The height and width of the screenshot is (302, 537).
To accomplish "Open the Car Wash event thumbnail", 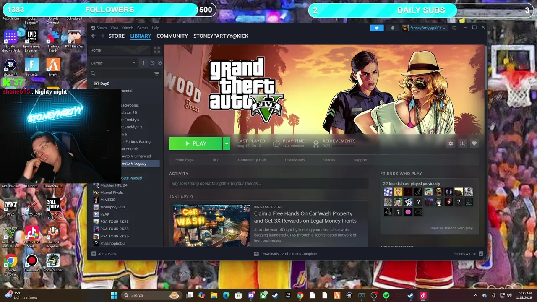I will pos(211,225).
